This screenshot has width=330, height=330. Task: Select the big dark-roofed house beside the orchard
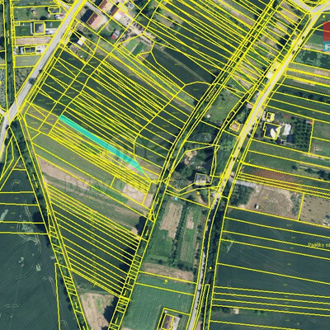[272, 131]
